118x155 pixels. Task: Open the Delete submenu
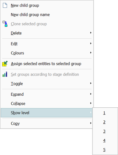[47, 33]
